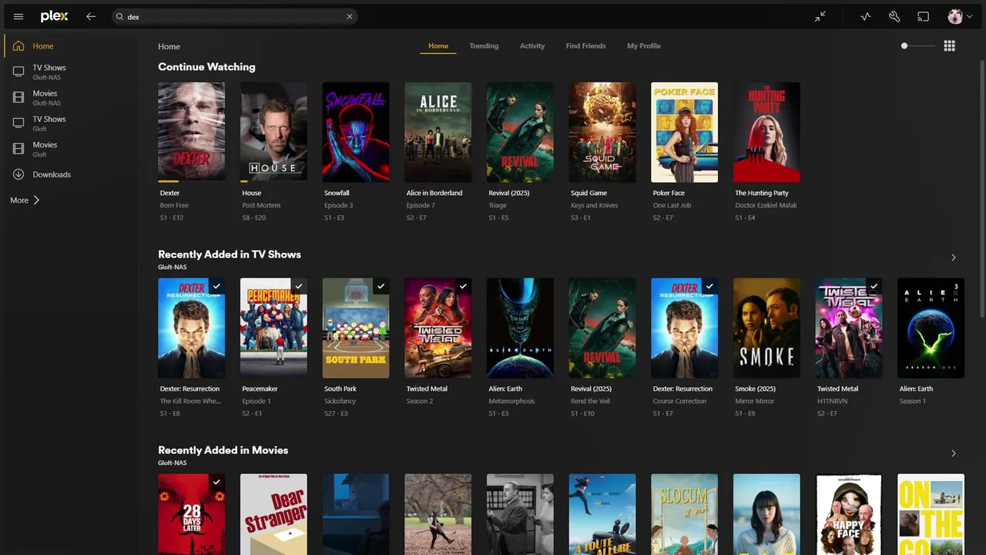Click inside the search box containing dex
Viewport: 986px width, 555px height.
(235, 16)
